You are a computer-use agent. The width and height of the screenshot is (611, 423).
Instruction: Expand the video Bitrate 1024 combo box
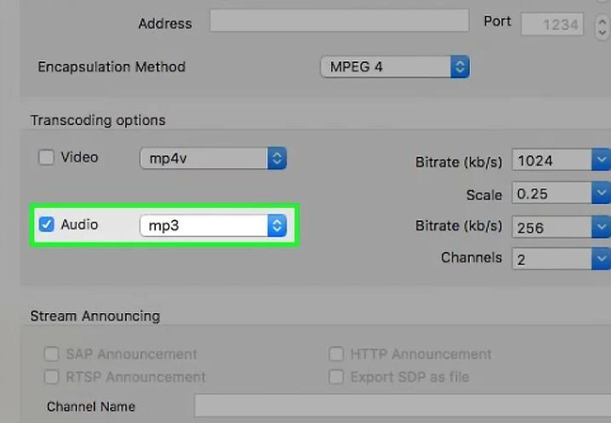tap(602, 160)
